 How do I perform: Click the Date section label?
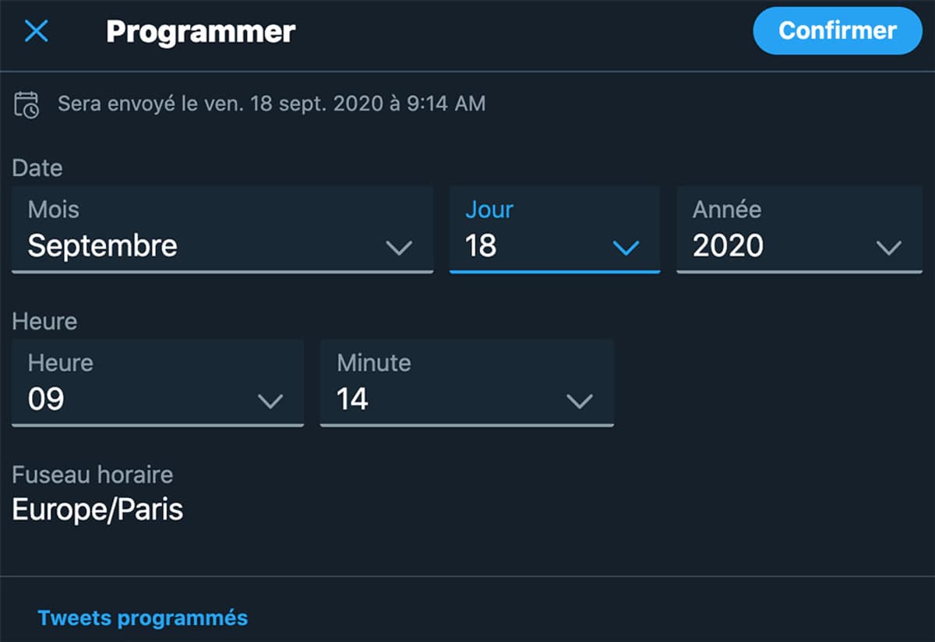36,168
